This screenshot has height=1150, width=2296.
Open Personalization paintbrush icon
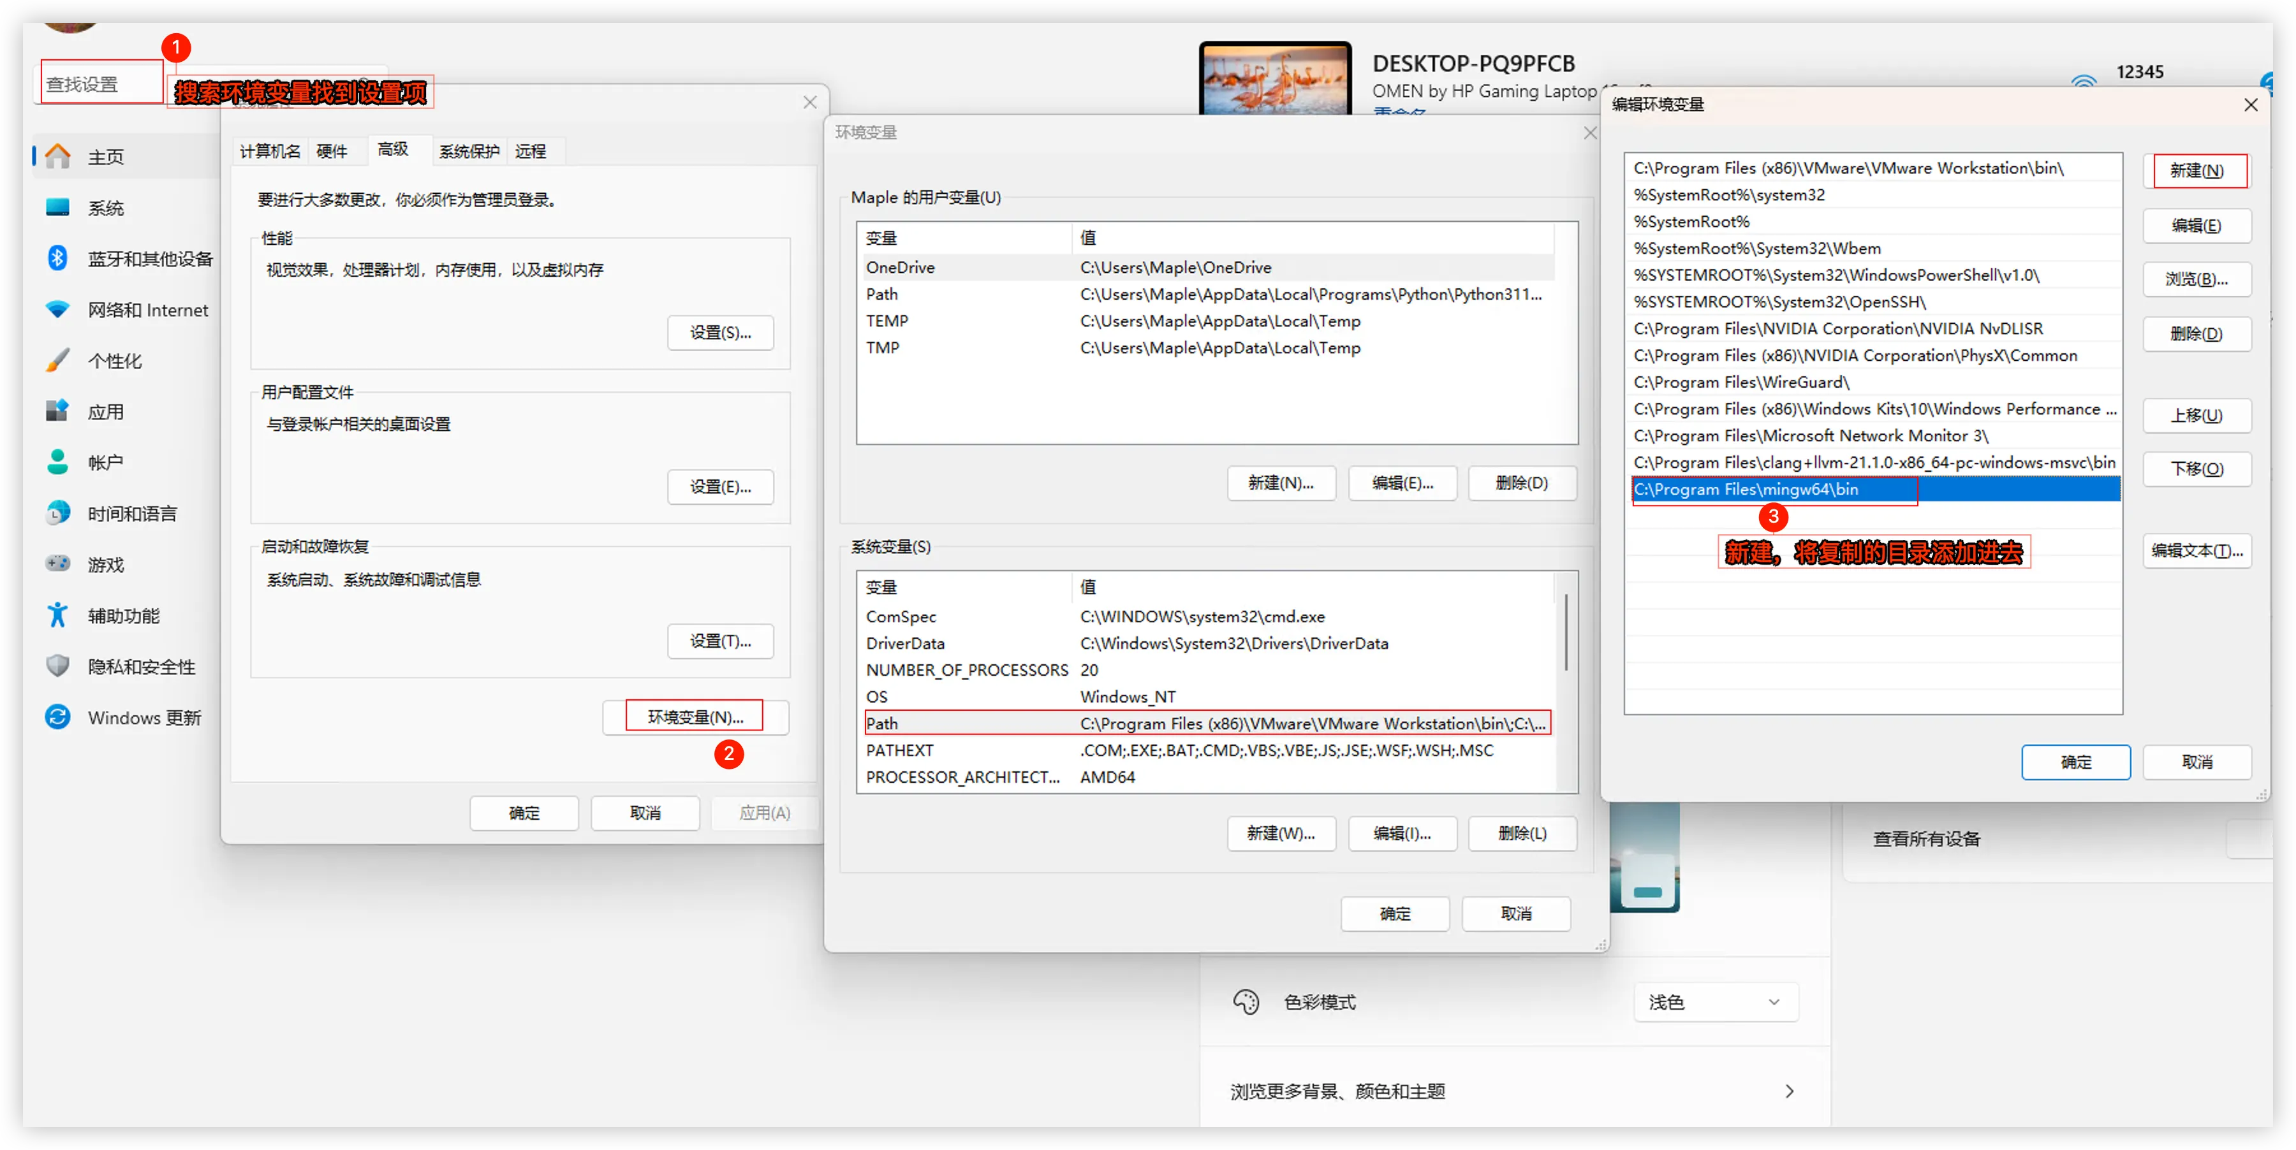(58, 361)
